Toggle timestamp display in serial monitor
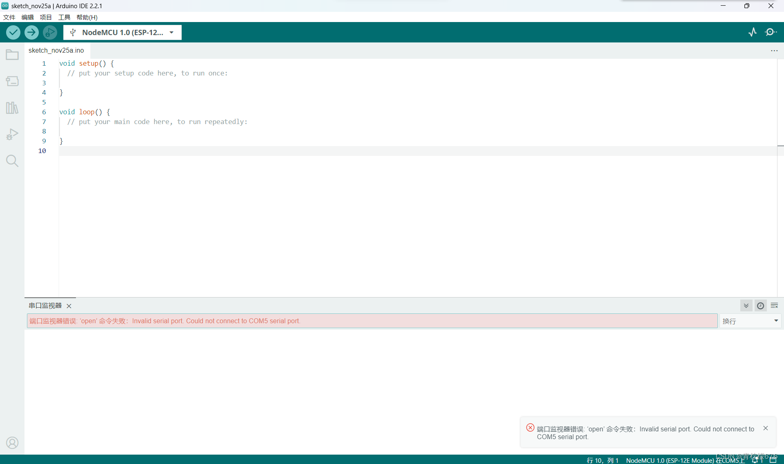This screenshot has height=464, width=784. (x=760, y=306)
